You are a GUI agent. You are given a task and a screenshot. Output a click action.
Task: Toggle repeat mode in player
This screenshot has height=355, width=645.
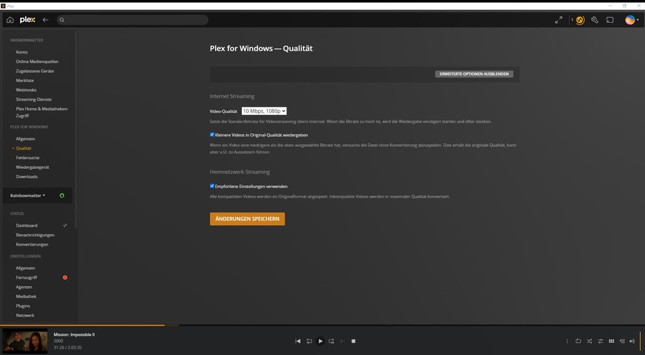[x=578, y=341]
